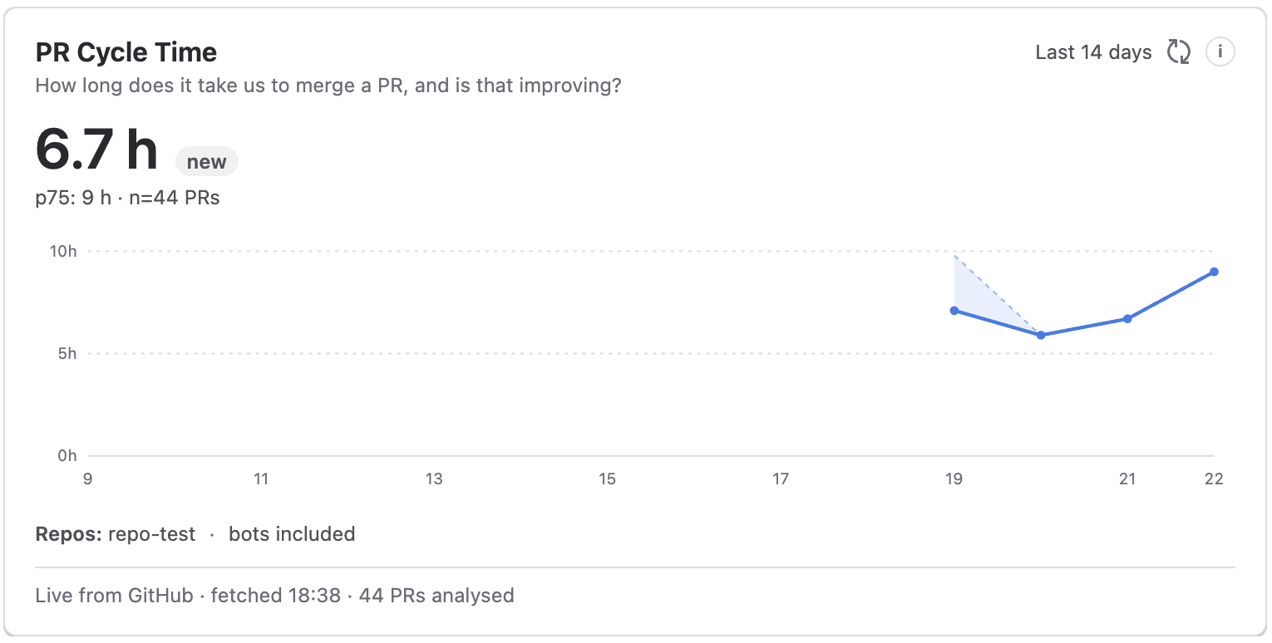Select the data point for day 19

[954, 311]
